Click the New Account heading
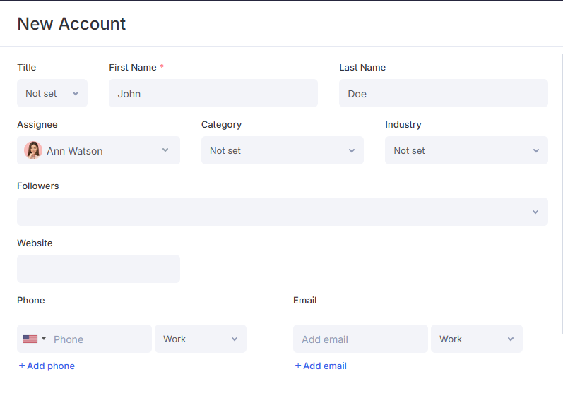This screenshot has width=563, height=410. click(x=71, y=24)
